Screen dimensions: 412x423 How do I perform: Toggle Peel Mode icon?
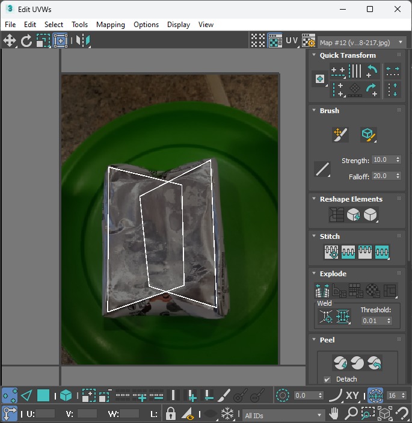point(357,363)
